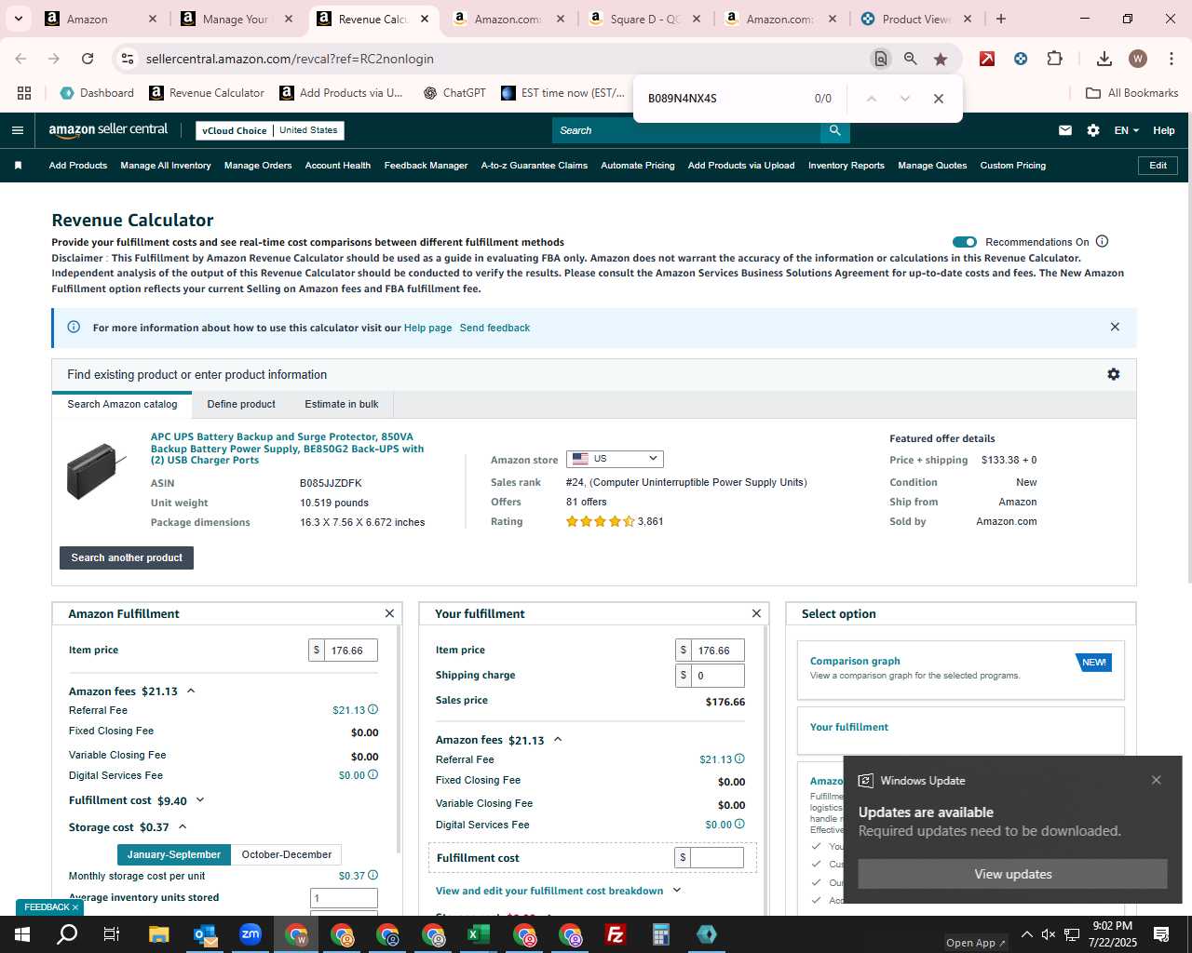Open the EN language dropdown
Viewport: 1192px width, 953px height.
click(x=1127, y=130)
